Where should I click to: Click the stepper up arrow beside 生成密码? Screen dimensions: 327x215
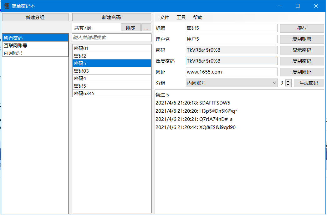click(x=288, y=81)
